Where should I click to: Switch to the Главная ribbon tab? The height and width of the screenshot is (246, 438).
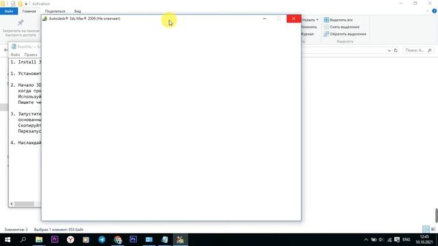point(29,11)
